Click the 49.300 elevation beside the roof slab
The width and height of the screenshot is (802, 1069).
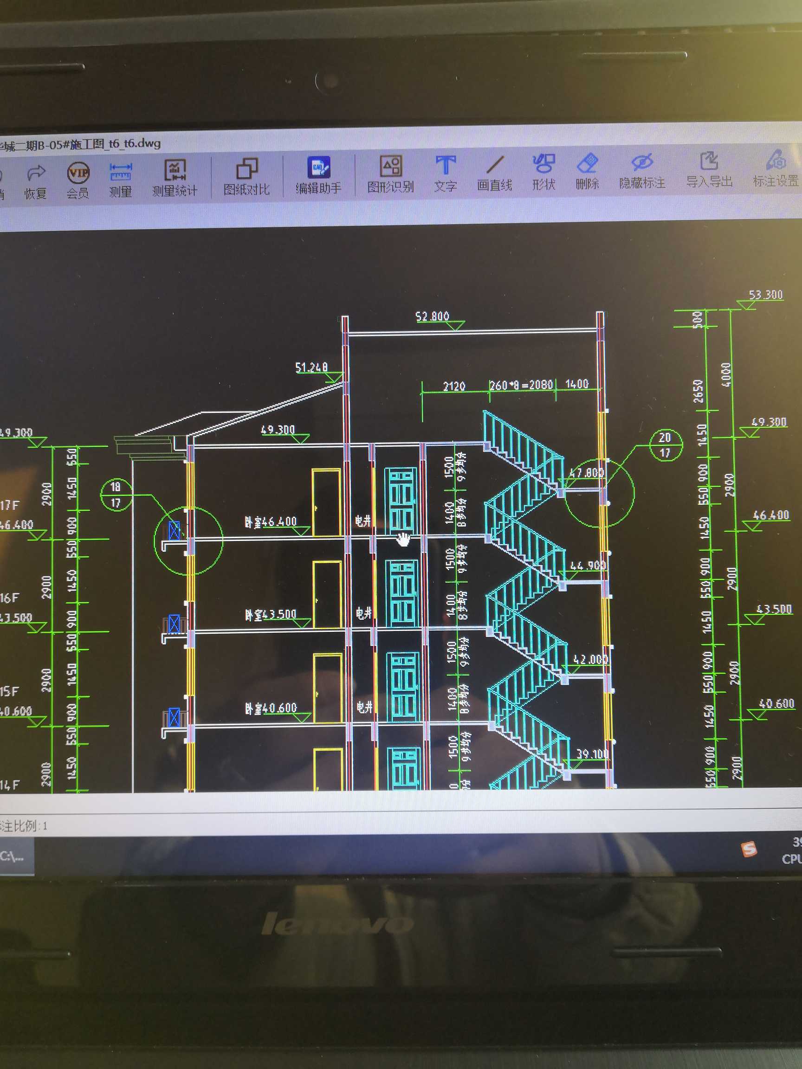point(278,429)
